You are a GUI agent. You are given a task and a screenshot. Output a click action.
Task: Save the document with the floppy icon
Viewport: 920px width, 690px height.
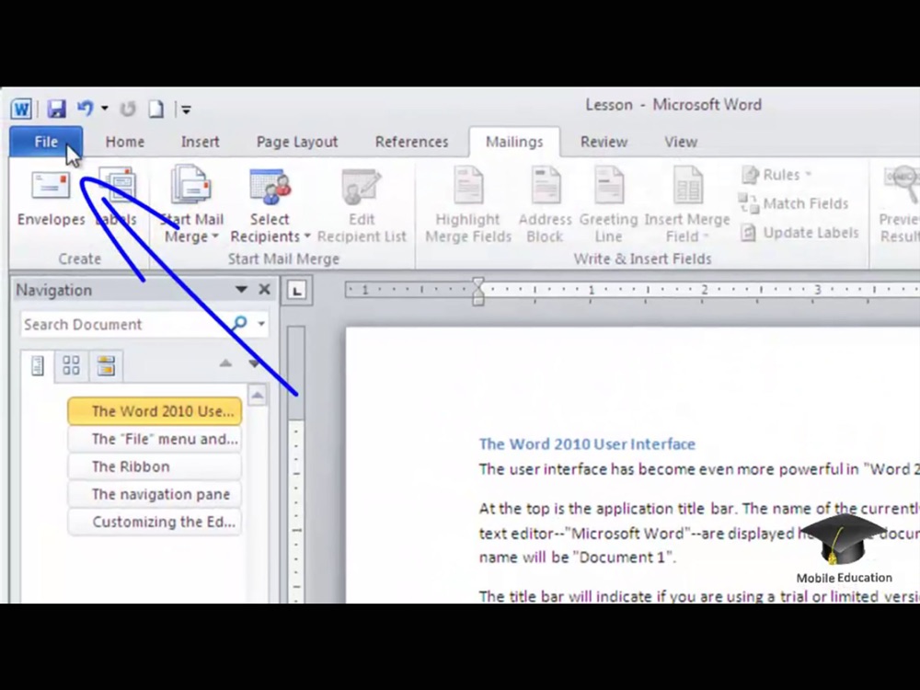(x=56, y=109)
